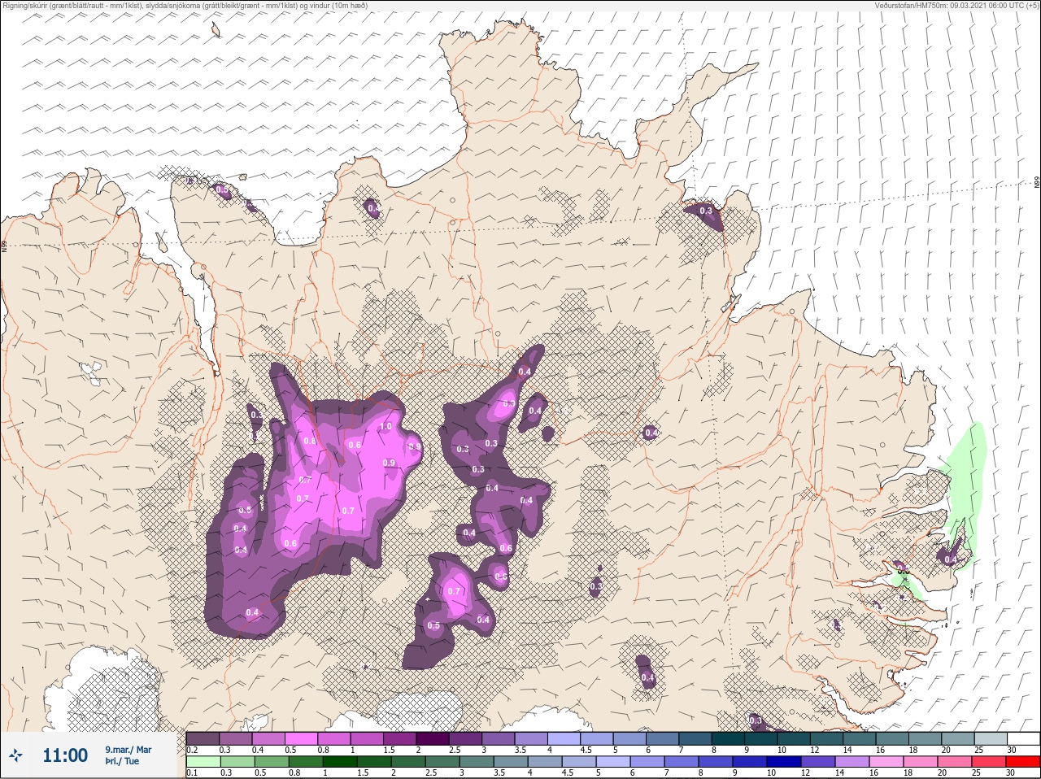Click the weather office star logo icon
Image resolution: width=1041 pixels, height=779 pixels.
(15, 755)
